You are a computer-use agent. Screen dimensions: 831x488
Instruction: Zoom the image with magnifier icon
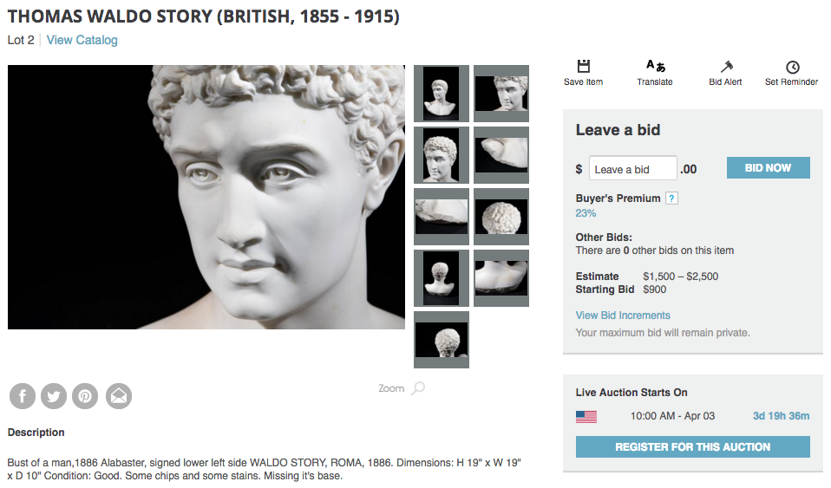[x=417, y=388]
